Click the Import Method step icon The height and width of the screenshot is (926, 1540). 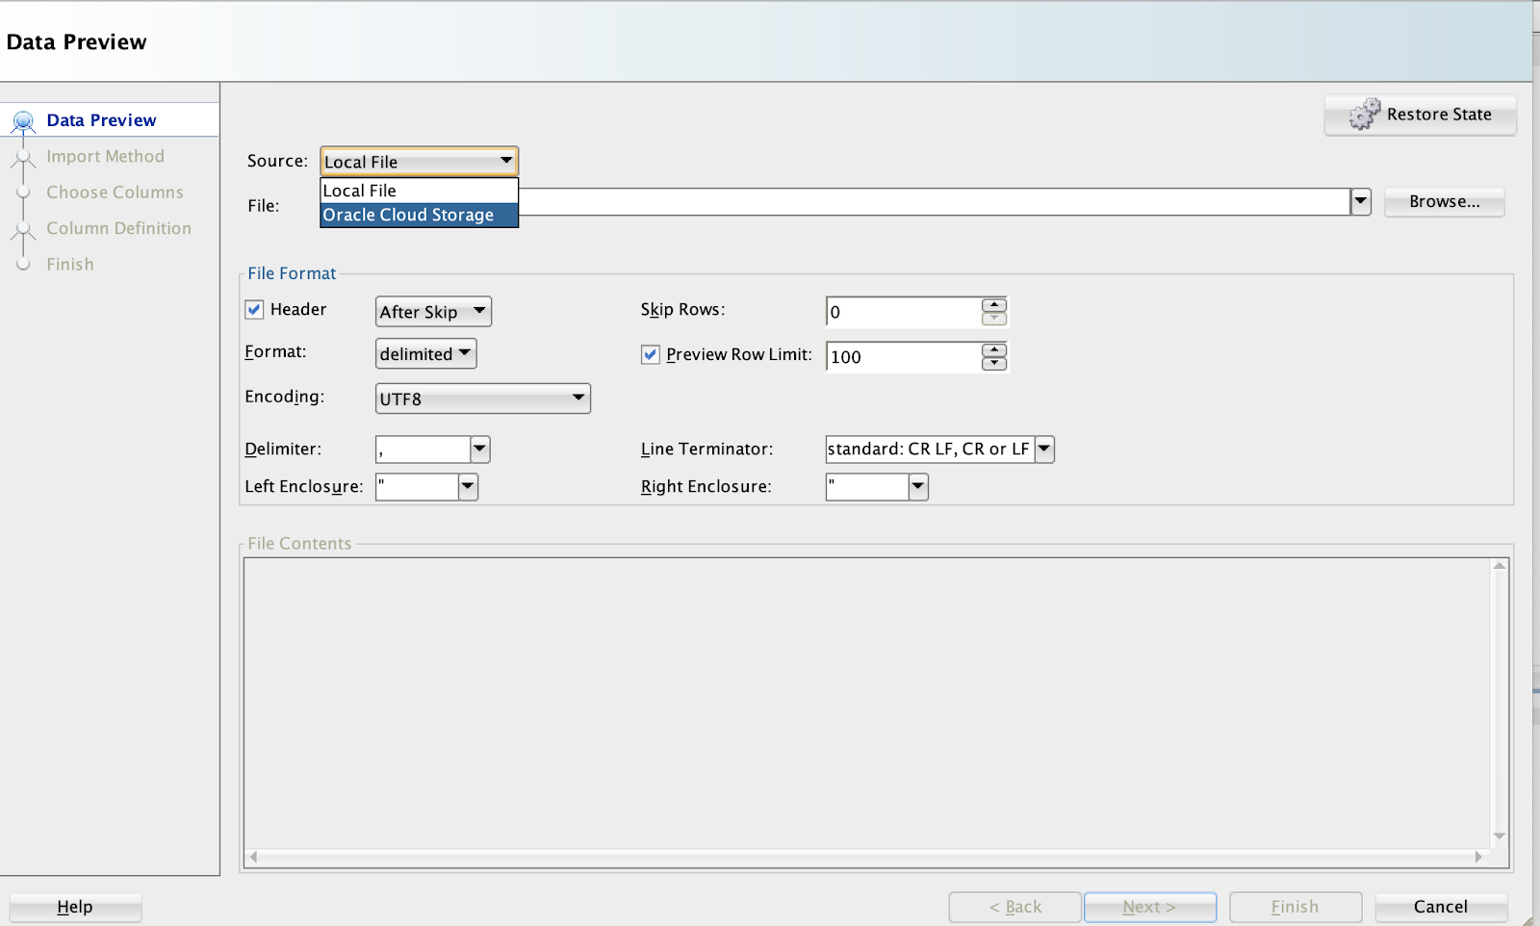tap(24, 156)
